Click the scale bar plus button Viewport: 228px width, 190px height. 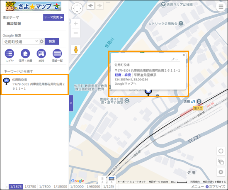[7, 187]
